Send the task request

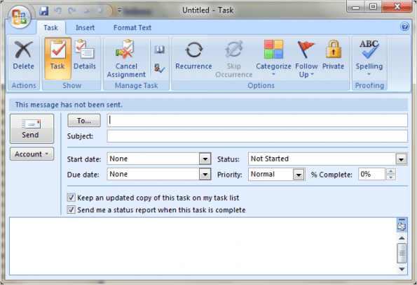click(32, 129)
